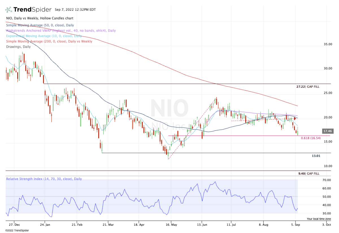Click the TrendSpider logo icon
The width and height of the screenshot is (339, 233).
(x=9, y=9)
